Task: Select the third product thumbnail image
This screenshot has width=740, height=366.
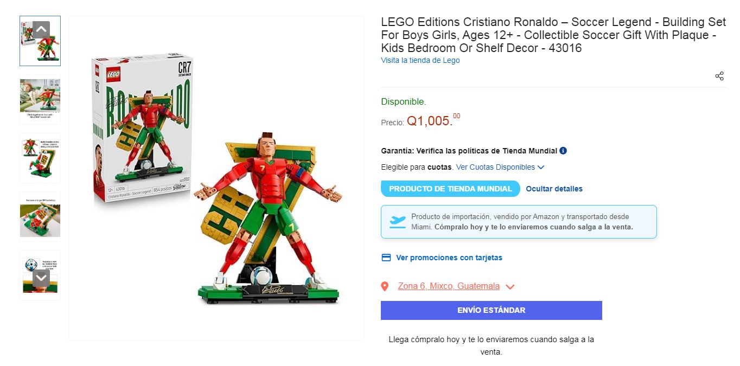Action: coord(40,158)
